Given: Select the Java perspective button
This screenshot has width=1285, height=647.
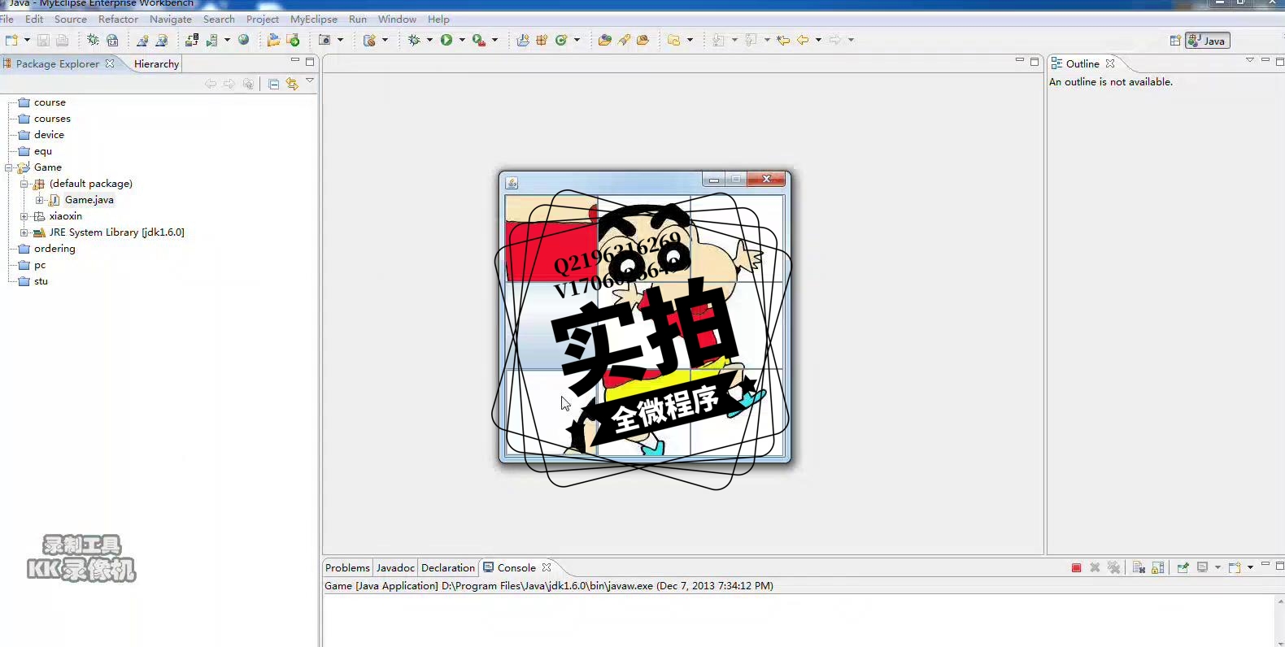Looking at the screenshot, I should tap(1208, 41).
